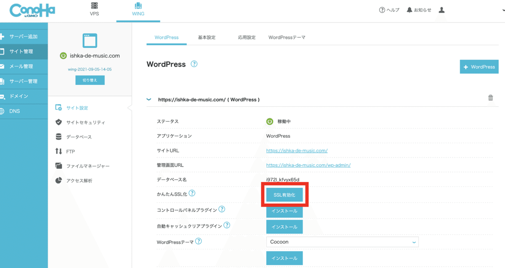This screenshot has height=268, width=505.
Task: Open the ヘルプ help menu
Action: click(389, 10)
